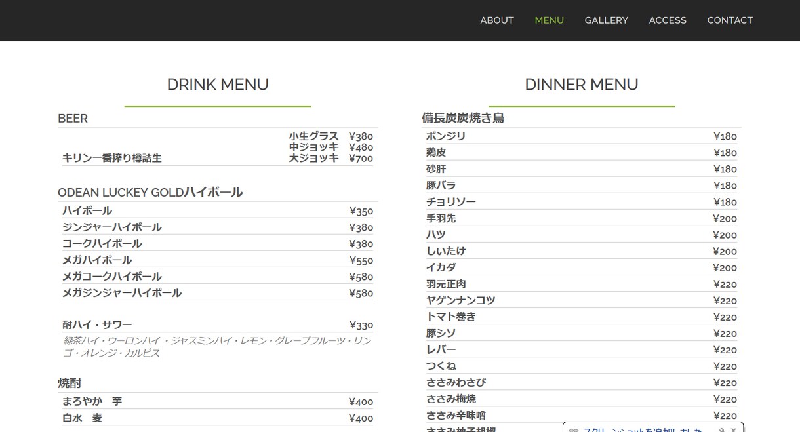Select the メガハイボール ¥550 item name
The width and height of the screenshot is (800, 432).
(97, 260)
